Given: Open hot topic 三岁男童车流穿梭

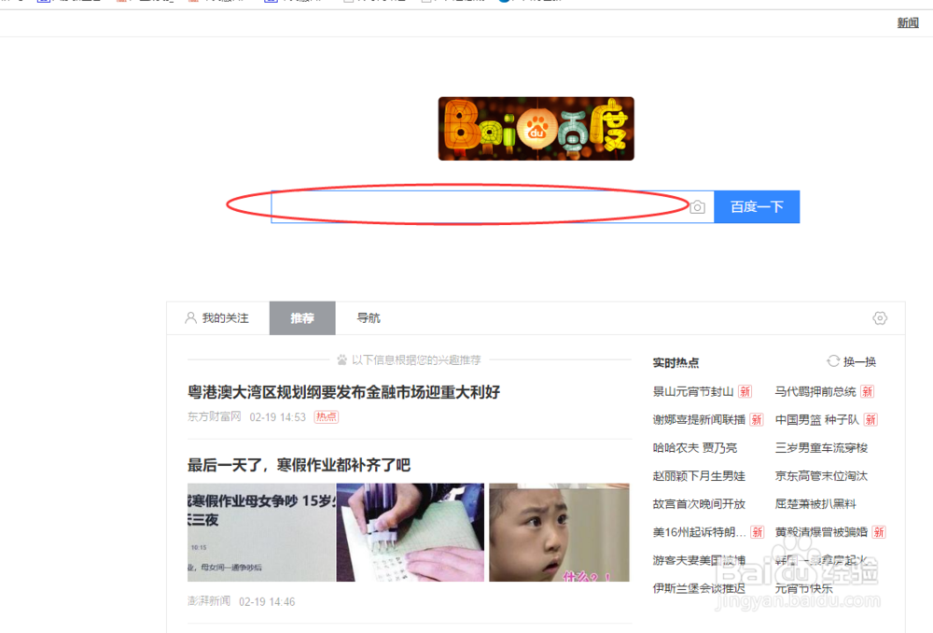Looking at the screenshot, I should tap(821, 447).
